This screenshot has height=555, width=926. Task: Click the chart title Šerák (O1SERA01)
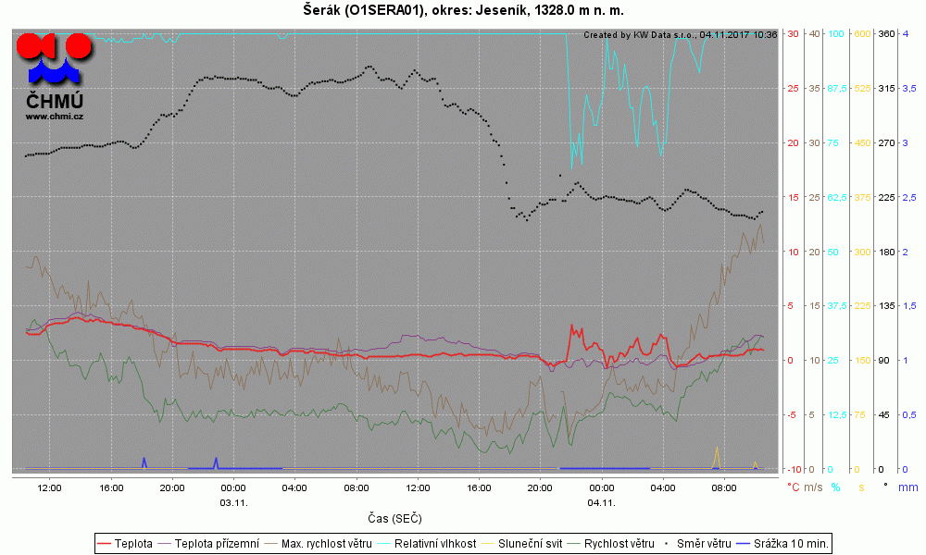pyautogui.click(x=364, y=9)
